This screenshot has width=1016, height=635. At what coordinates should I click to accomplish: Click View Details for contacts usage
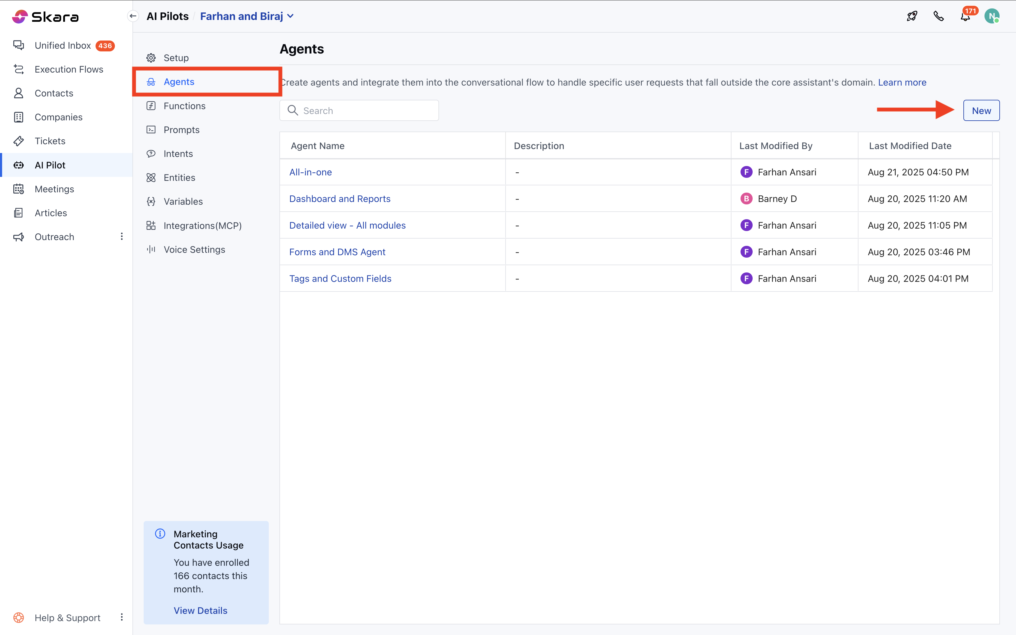pyautogui.click(x=200, y=610)
